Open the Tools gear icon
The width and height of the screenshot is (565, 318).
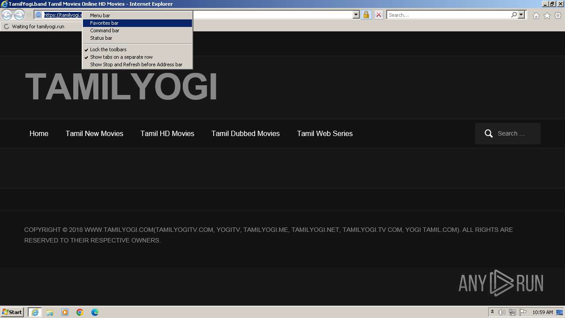558,15
